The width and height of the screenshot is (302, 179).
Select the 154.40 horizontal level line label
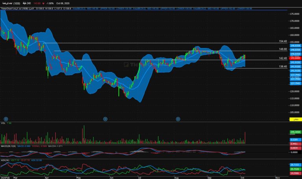(x=283, y=41)
